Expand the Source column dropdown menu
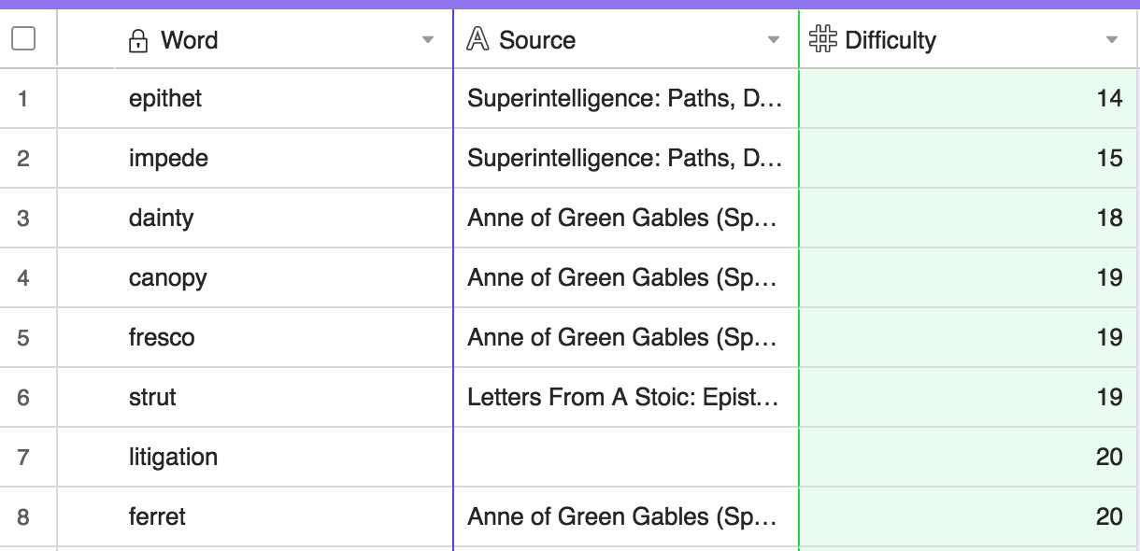1140x551 pixels. tap(773, 40)
